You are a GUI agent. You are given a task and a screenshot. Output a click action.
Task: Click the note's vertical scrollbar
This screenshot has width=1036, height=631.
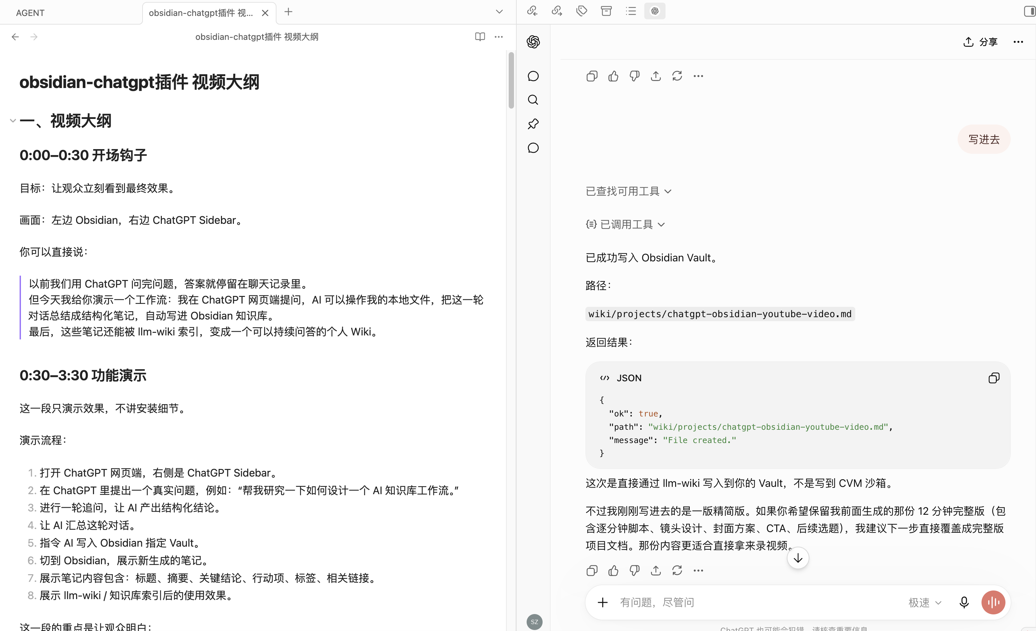coord(511,80)
